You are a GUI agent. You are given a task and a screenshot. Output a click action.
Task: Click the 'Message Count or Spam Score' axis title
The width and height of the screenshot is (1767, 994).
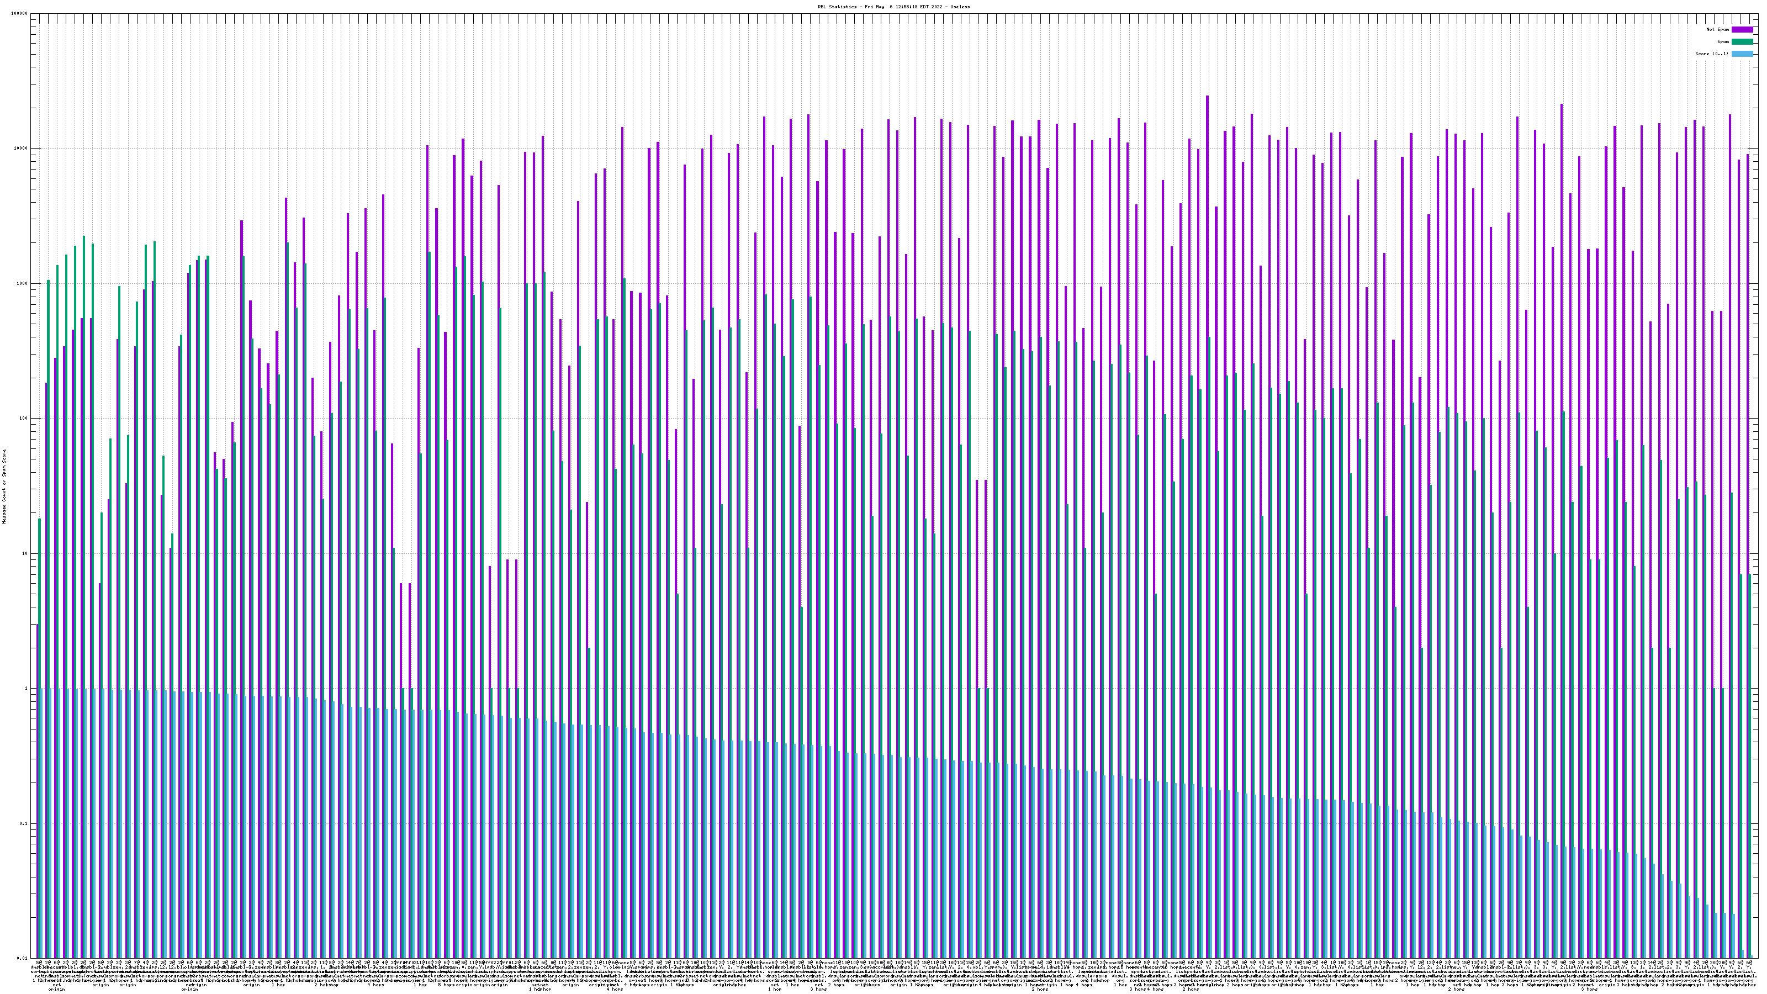pyautogui.click(x=4, y=487)
